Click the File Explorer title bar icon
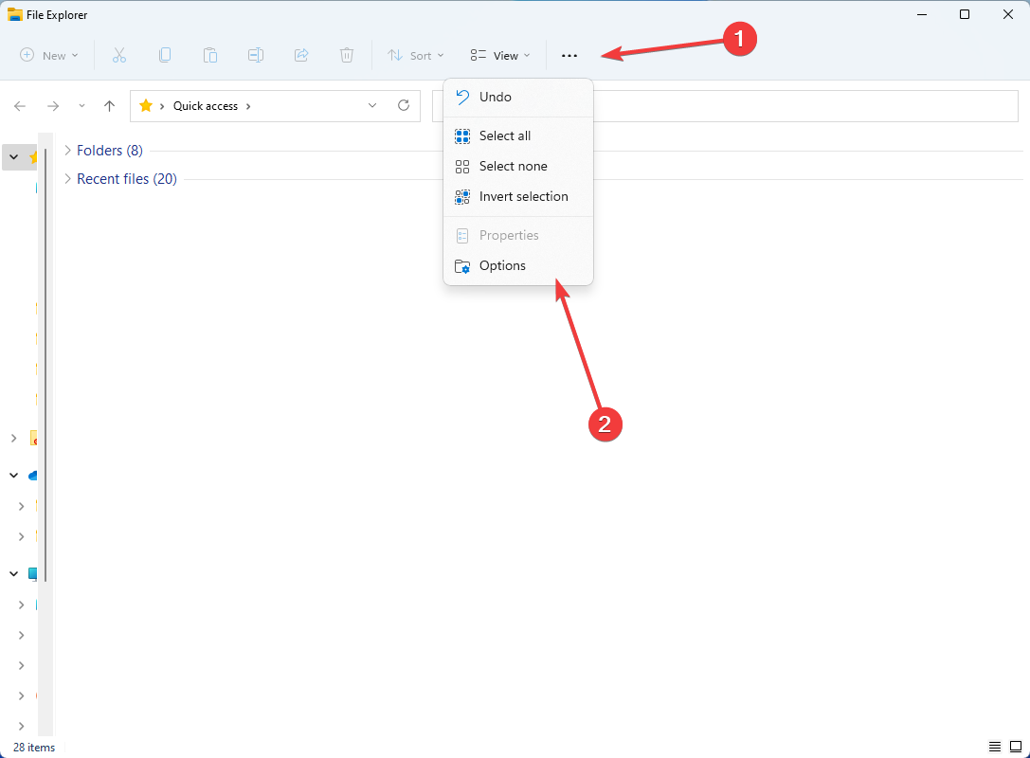The height and width of the screenshot is (758, 1030). [x=14, y=14]
